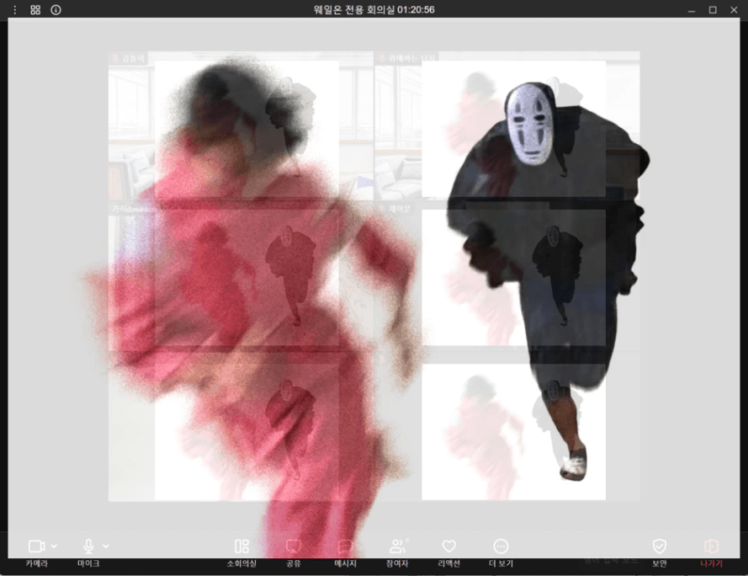Expand microphone options chevron next to 마이크

pyautogui.click(x=105, y=546)
